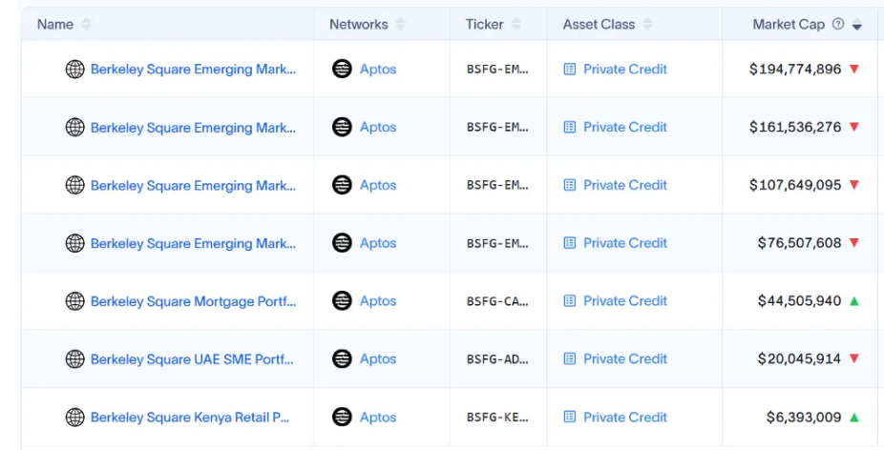Open Berkeley Square Mortgage Portfolio link
This screenshot has width=884, height=469.
(193, 301)
